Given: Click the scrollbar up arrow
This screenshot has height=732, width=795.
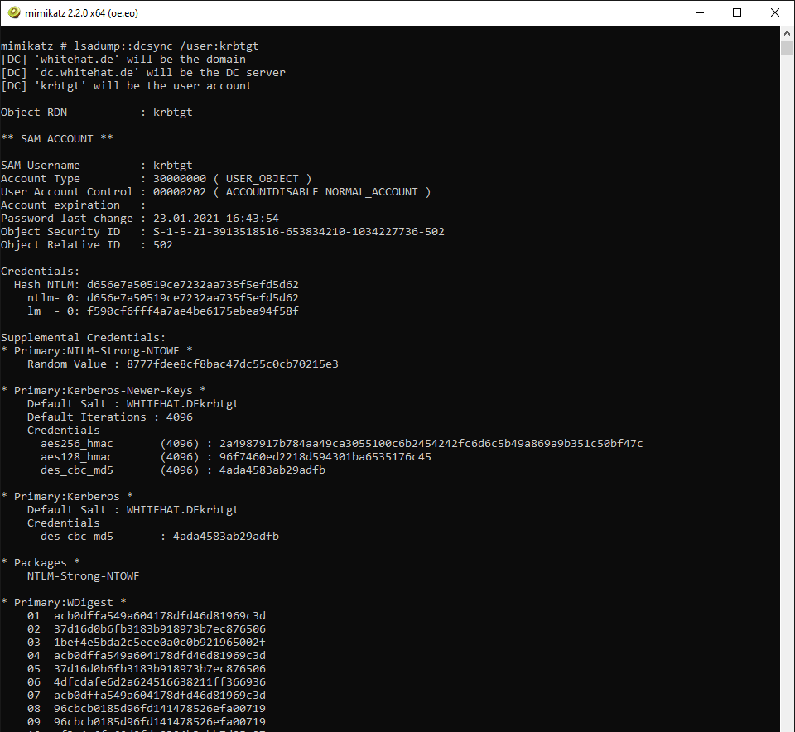Looking at the screenshot, I should tap(787, 33).
